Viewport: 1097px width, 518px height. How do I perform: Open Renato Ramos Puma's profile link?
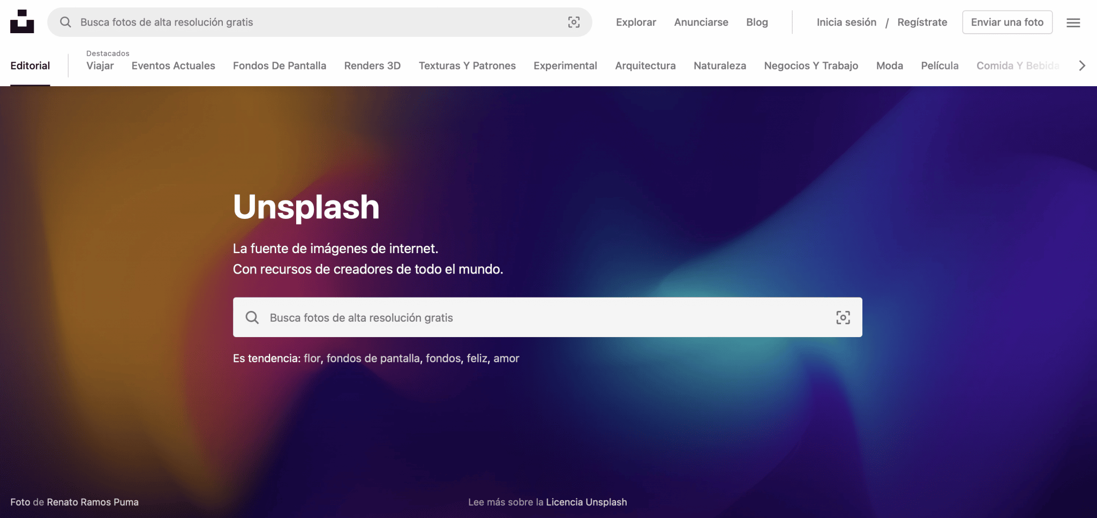pyautogui.click(x=93, y=502)
